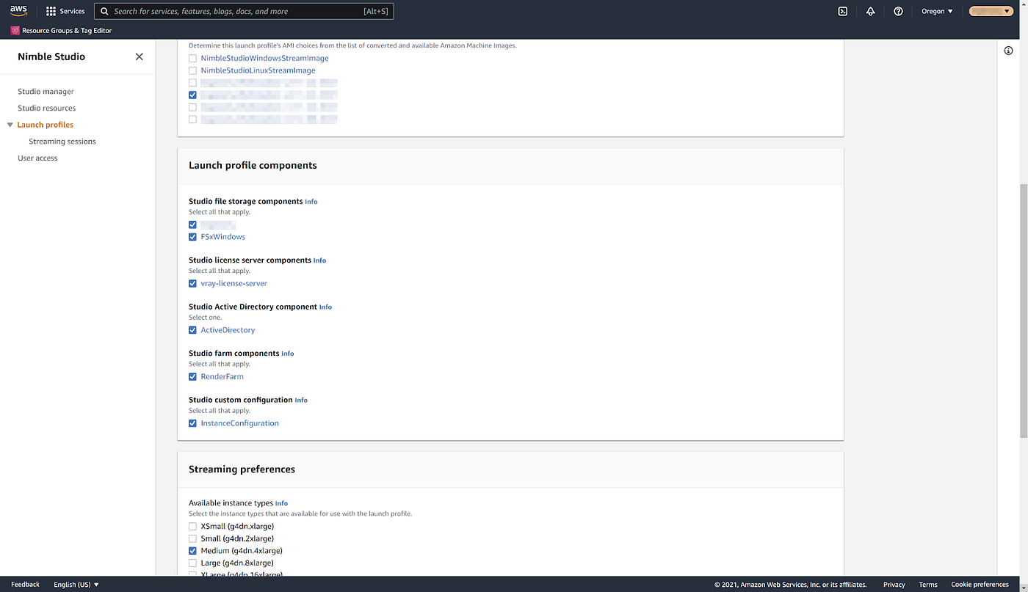Focus the AWS services search field
The height and width of the screenshot is (592, 1028).
(x=244, y=11)
